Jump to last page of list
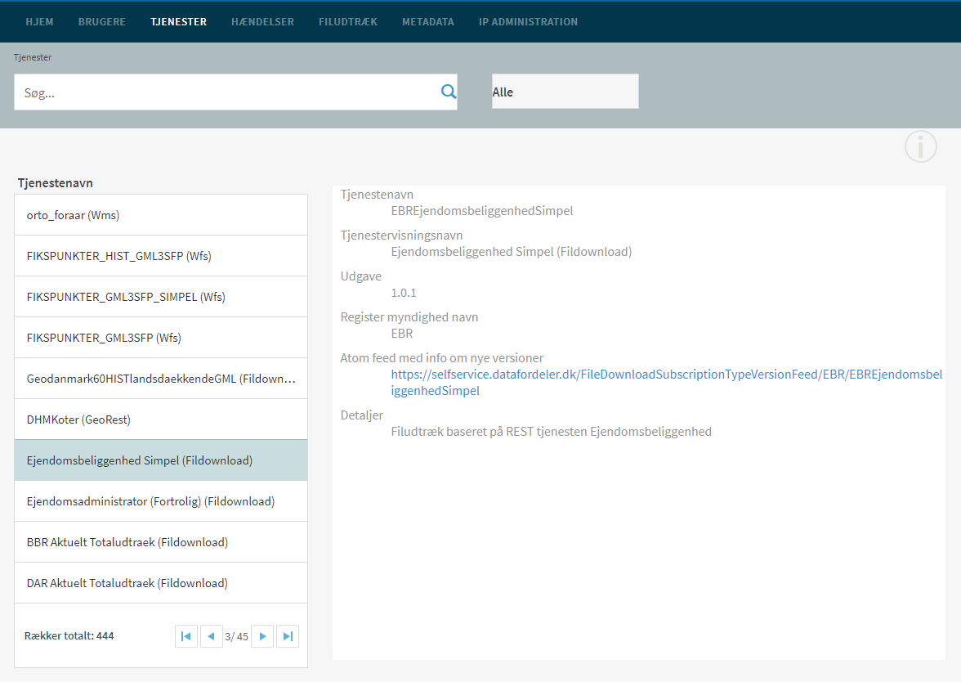Viewport: 961px width, 682px height. (287, 636)
